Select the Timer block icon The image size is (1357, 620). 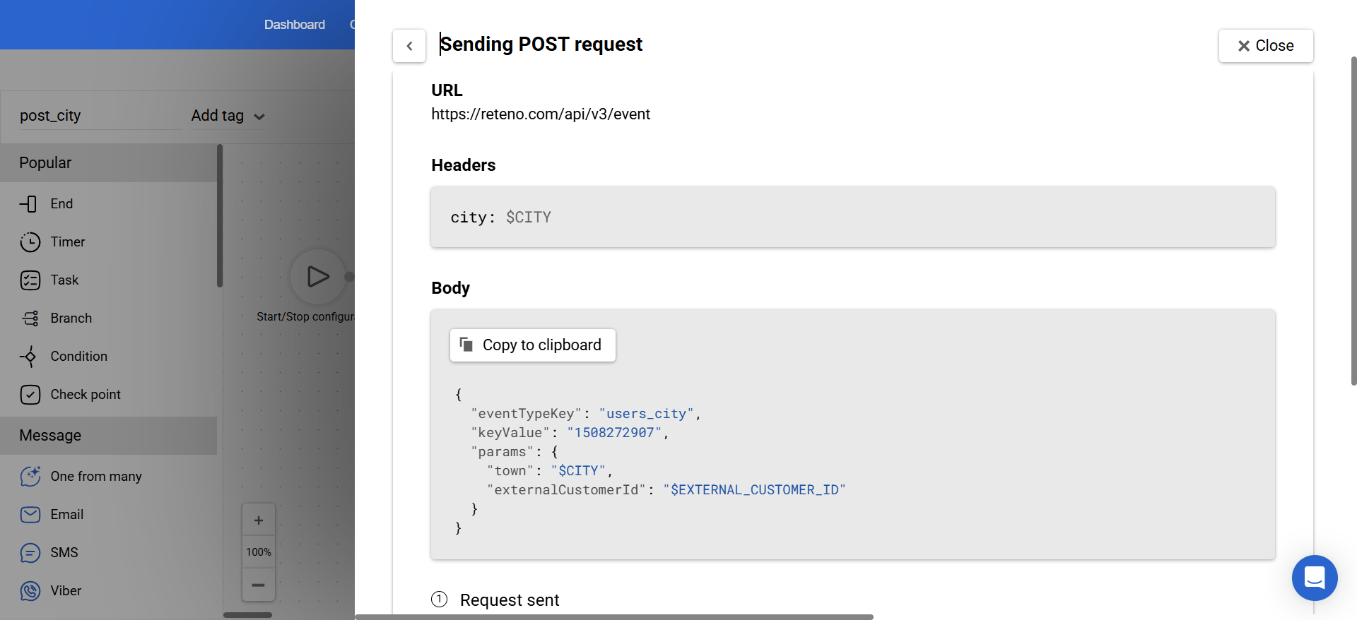click(x=30, y=242)
